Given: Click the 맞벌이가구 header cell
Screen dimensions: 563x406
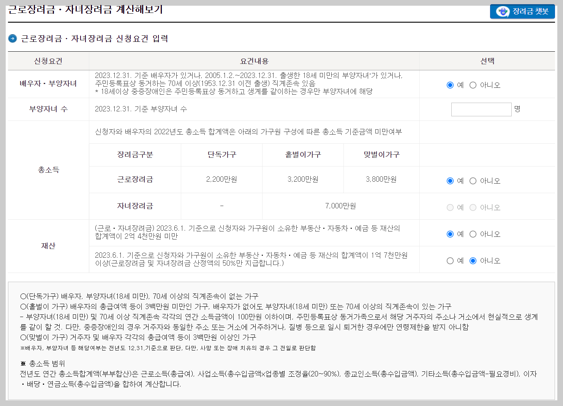Looking at the screenshot, I should click(381, 155).
